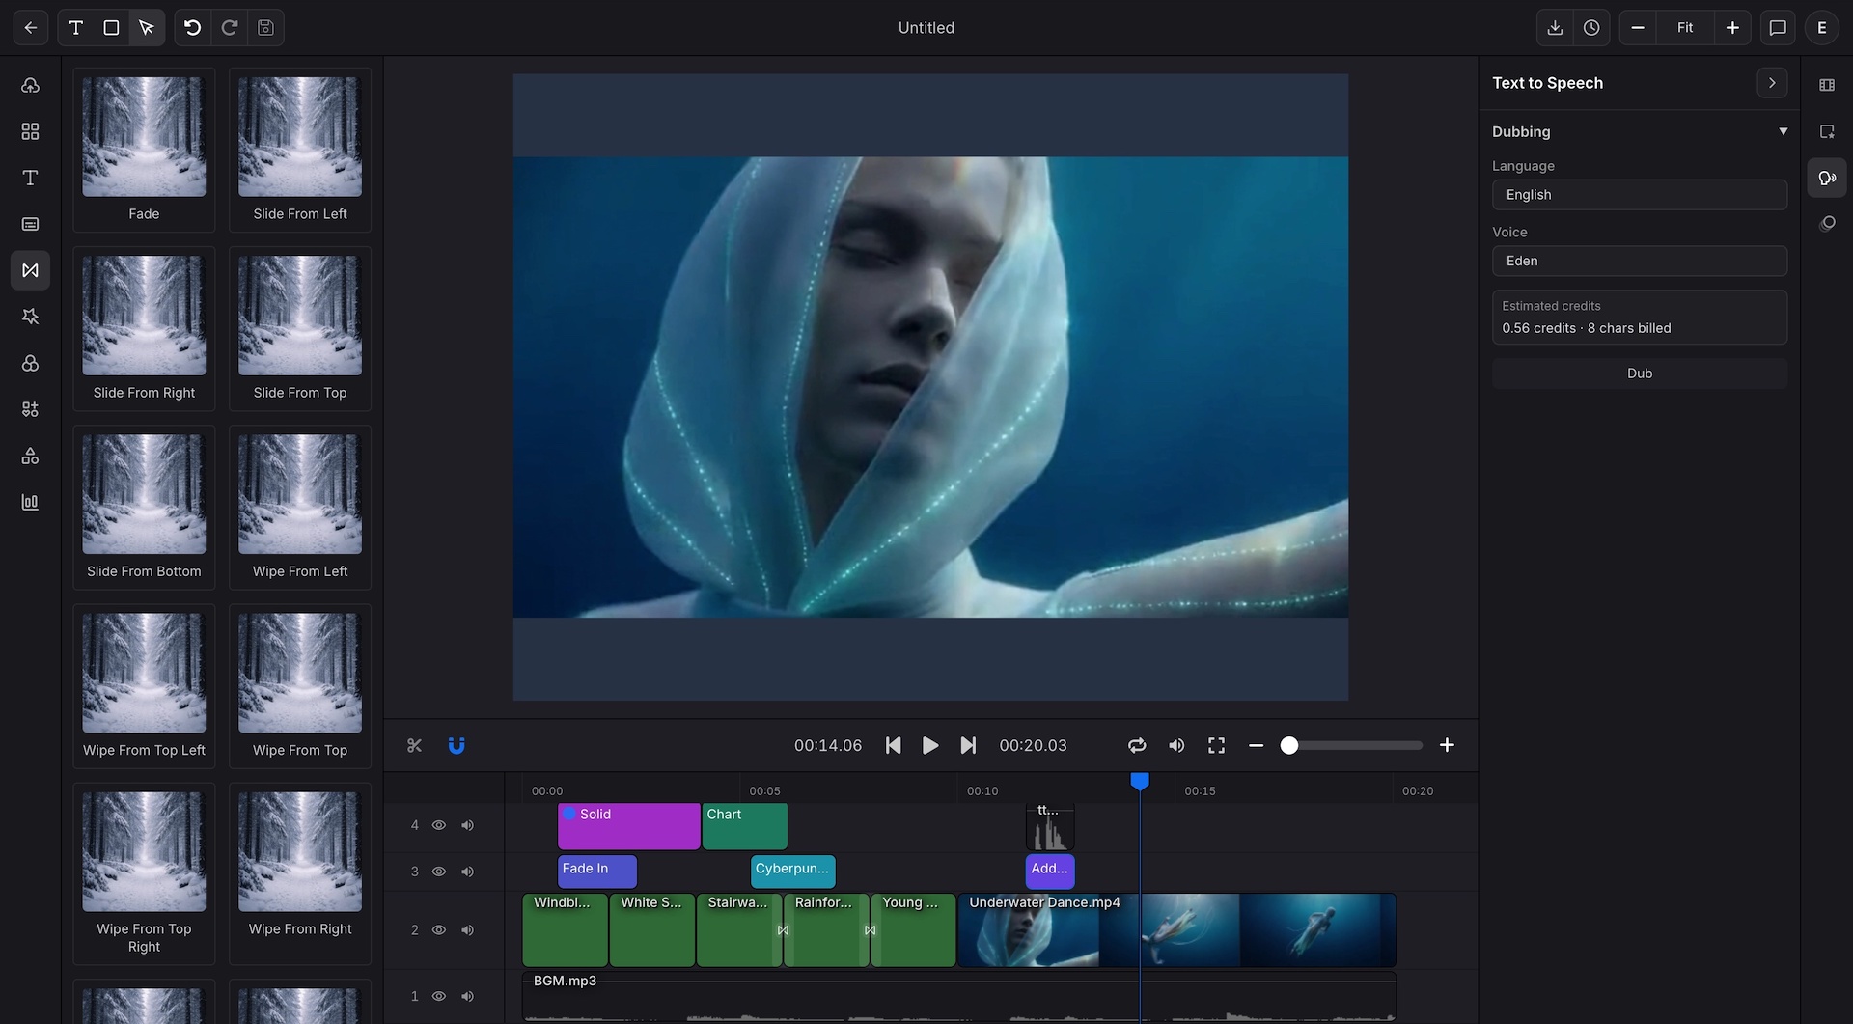
Task: Open the Transitions panel icon
Action: [30, 270]
